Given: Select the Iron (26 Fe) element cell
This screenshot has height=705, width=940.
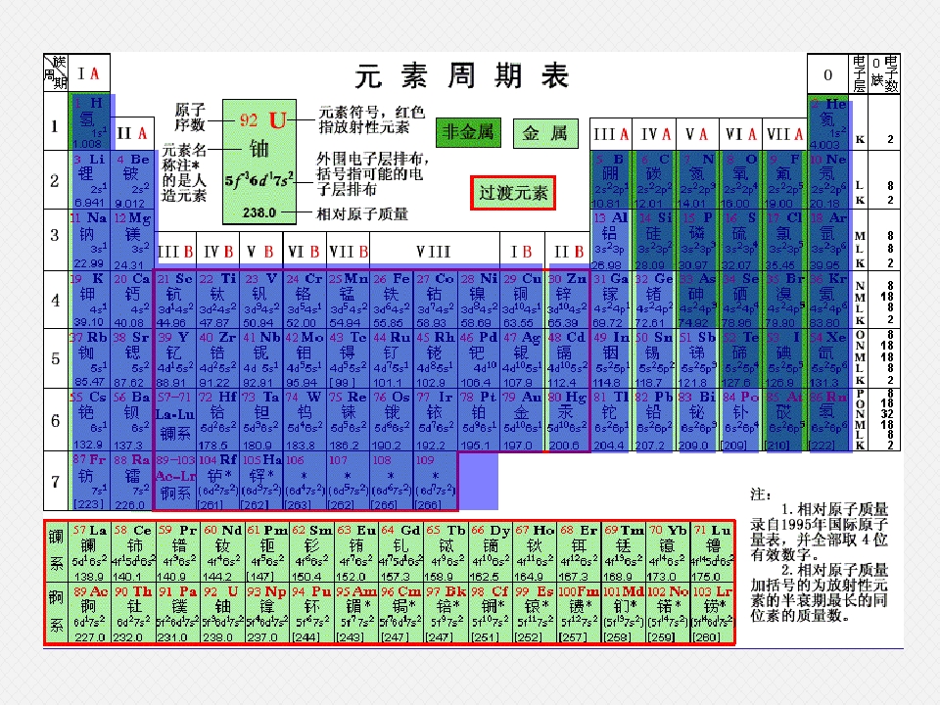Looking at the screenshot, I should point(392,300).
